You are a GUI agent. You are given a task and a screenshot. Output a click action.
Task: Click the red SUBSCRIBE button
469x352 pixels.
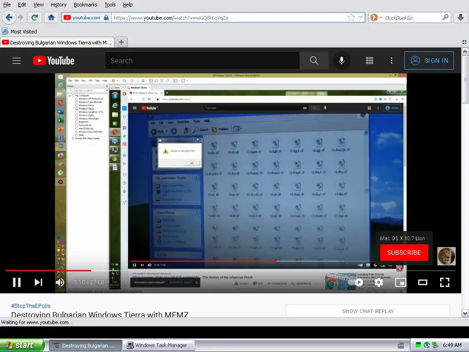(404, 253)
